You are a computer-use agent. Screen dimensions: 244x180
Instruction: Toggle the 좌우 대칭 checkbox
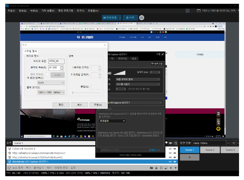click(47, 74)
